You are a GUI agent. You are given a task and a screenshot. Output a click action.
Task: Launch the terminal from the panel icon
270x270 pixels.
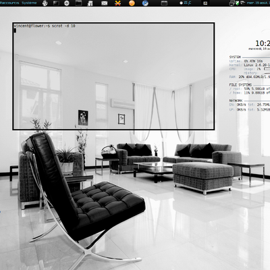(56, 3)
